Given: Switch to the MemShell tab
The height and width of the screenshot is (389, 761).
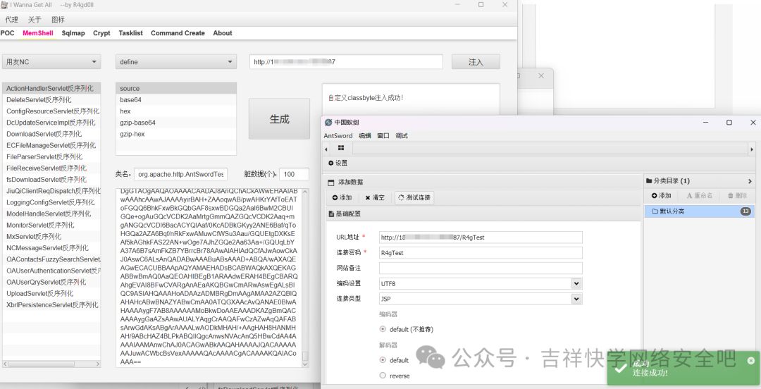Looking at the screenshot, I should (x=38, y=33).
